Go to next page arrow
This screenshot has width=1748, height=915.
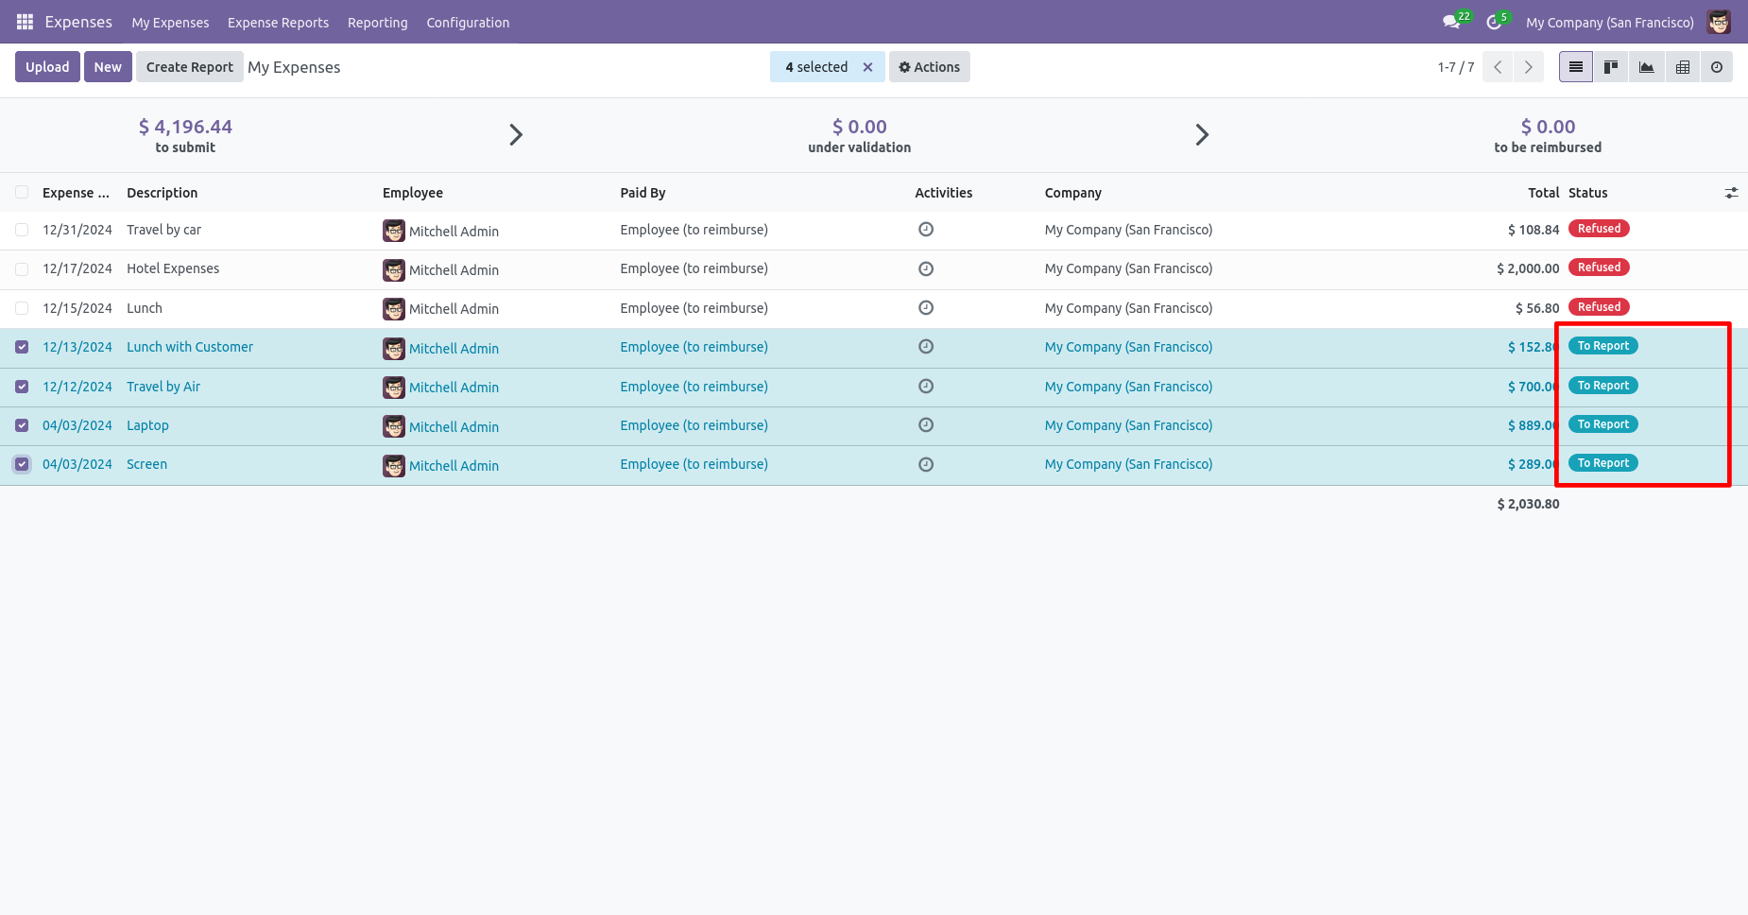click(1528, 67)
